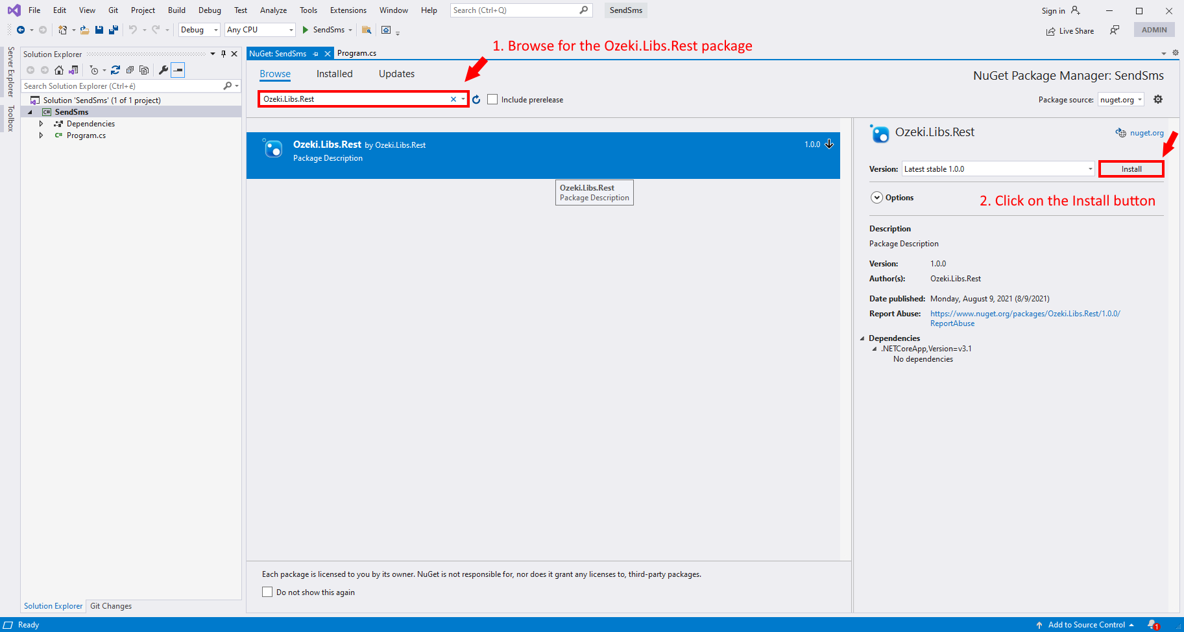Click Add to Source Control in status bar
The image size is (1184, 632).
pyautogui.click(x=1086, y=625)
